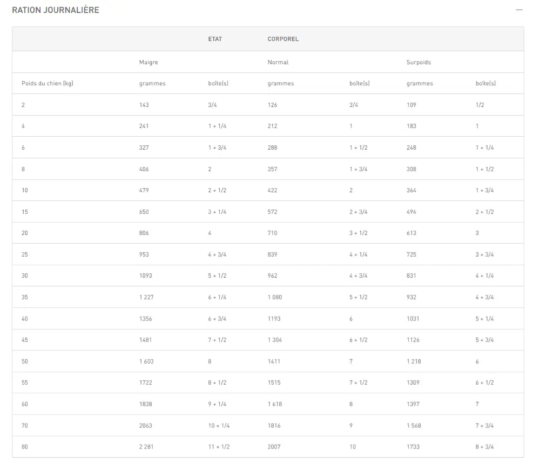Click the RATION JOURNALIÈRE section heading
The image size is (553, 463).
tap(56, 10)
